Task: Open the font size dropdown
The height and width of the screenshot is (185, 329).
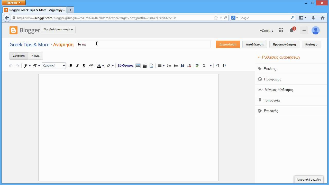Action: coord(36,66)
